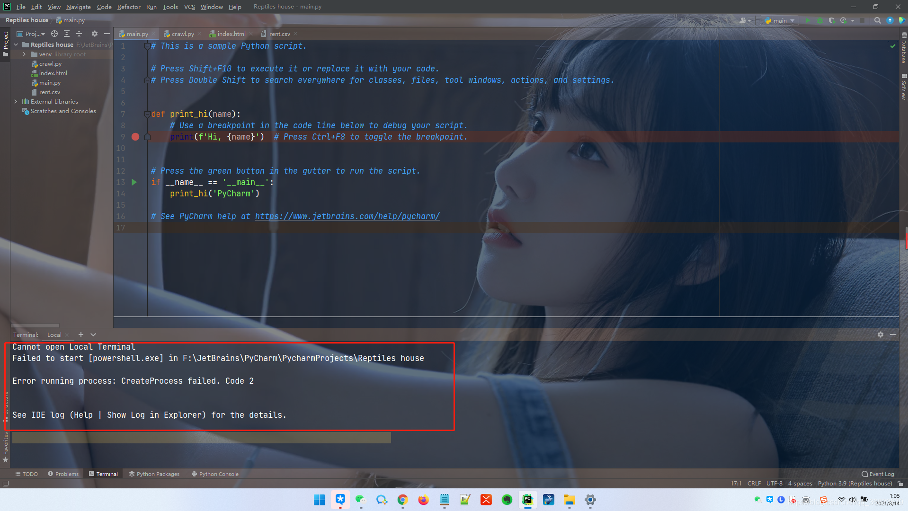
Task: Open the Problems tool window
Action: (x=63, y=474)
